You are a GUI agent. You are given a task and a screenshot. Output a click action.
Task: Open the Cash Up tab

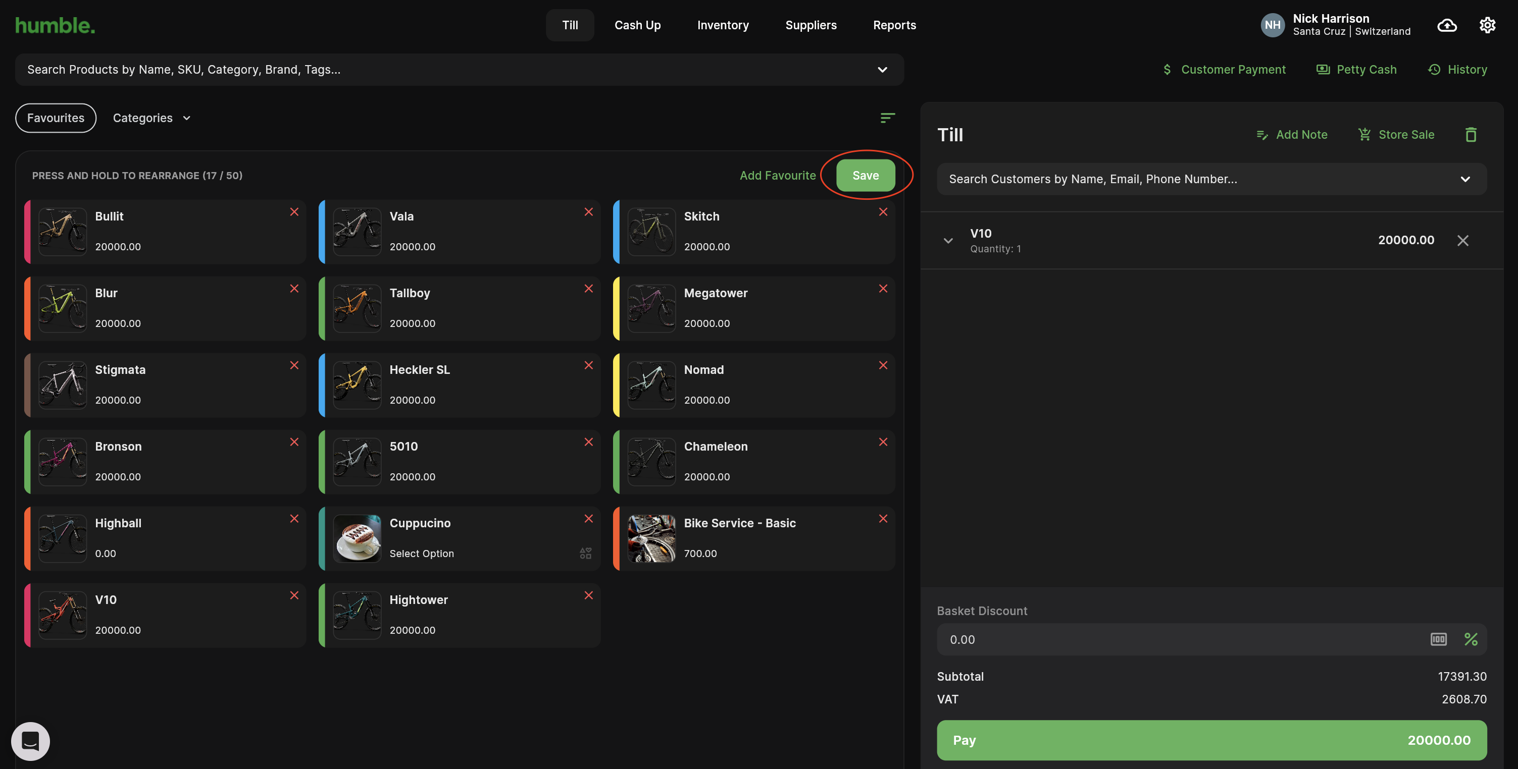pos(638,25)
